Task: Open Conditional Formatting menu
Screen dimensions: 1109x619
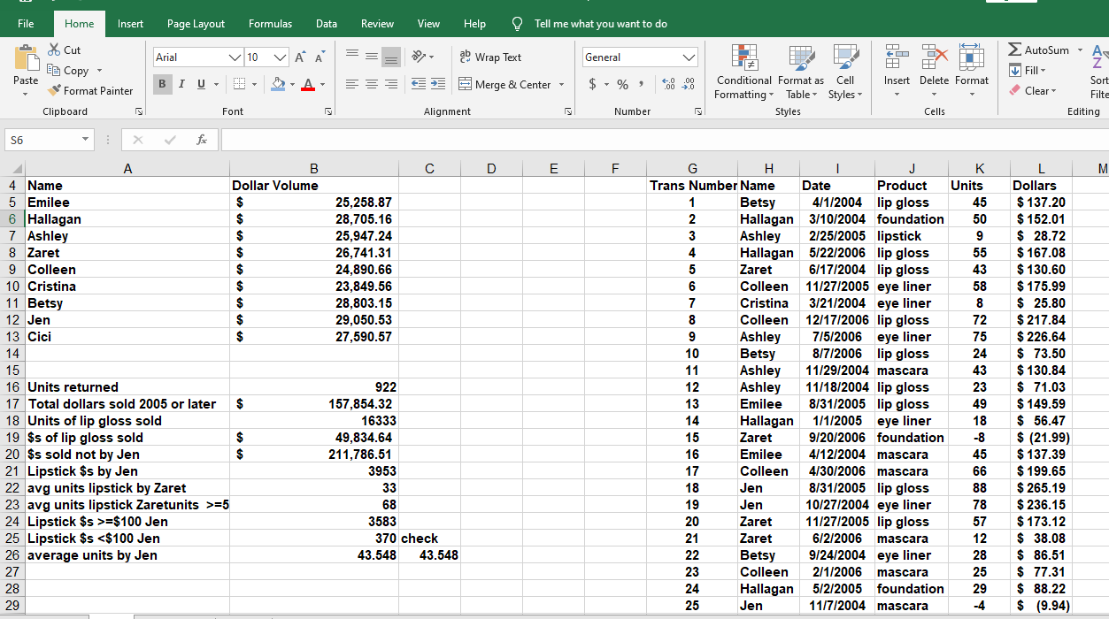Action: click(x=743, y=73)
